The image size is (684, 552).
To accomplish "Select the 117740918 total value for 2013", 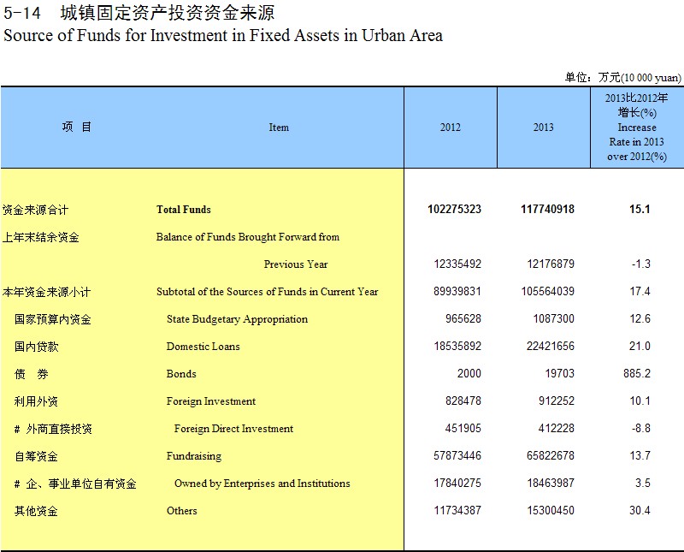I will [547, 210].
